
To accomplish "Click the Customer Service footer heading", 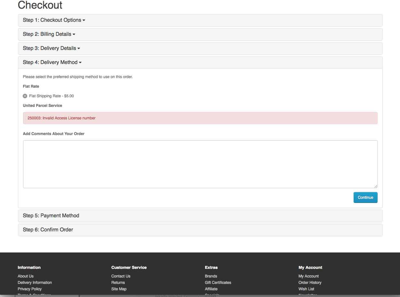I will coord(129,268).
